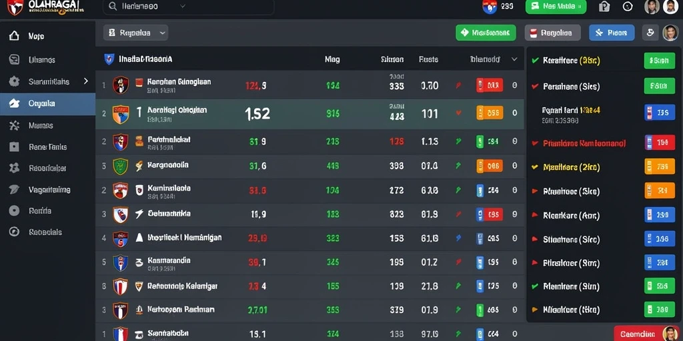Click the Kaminaiaola team crest

point(121,190)
